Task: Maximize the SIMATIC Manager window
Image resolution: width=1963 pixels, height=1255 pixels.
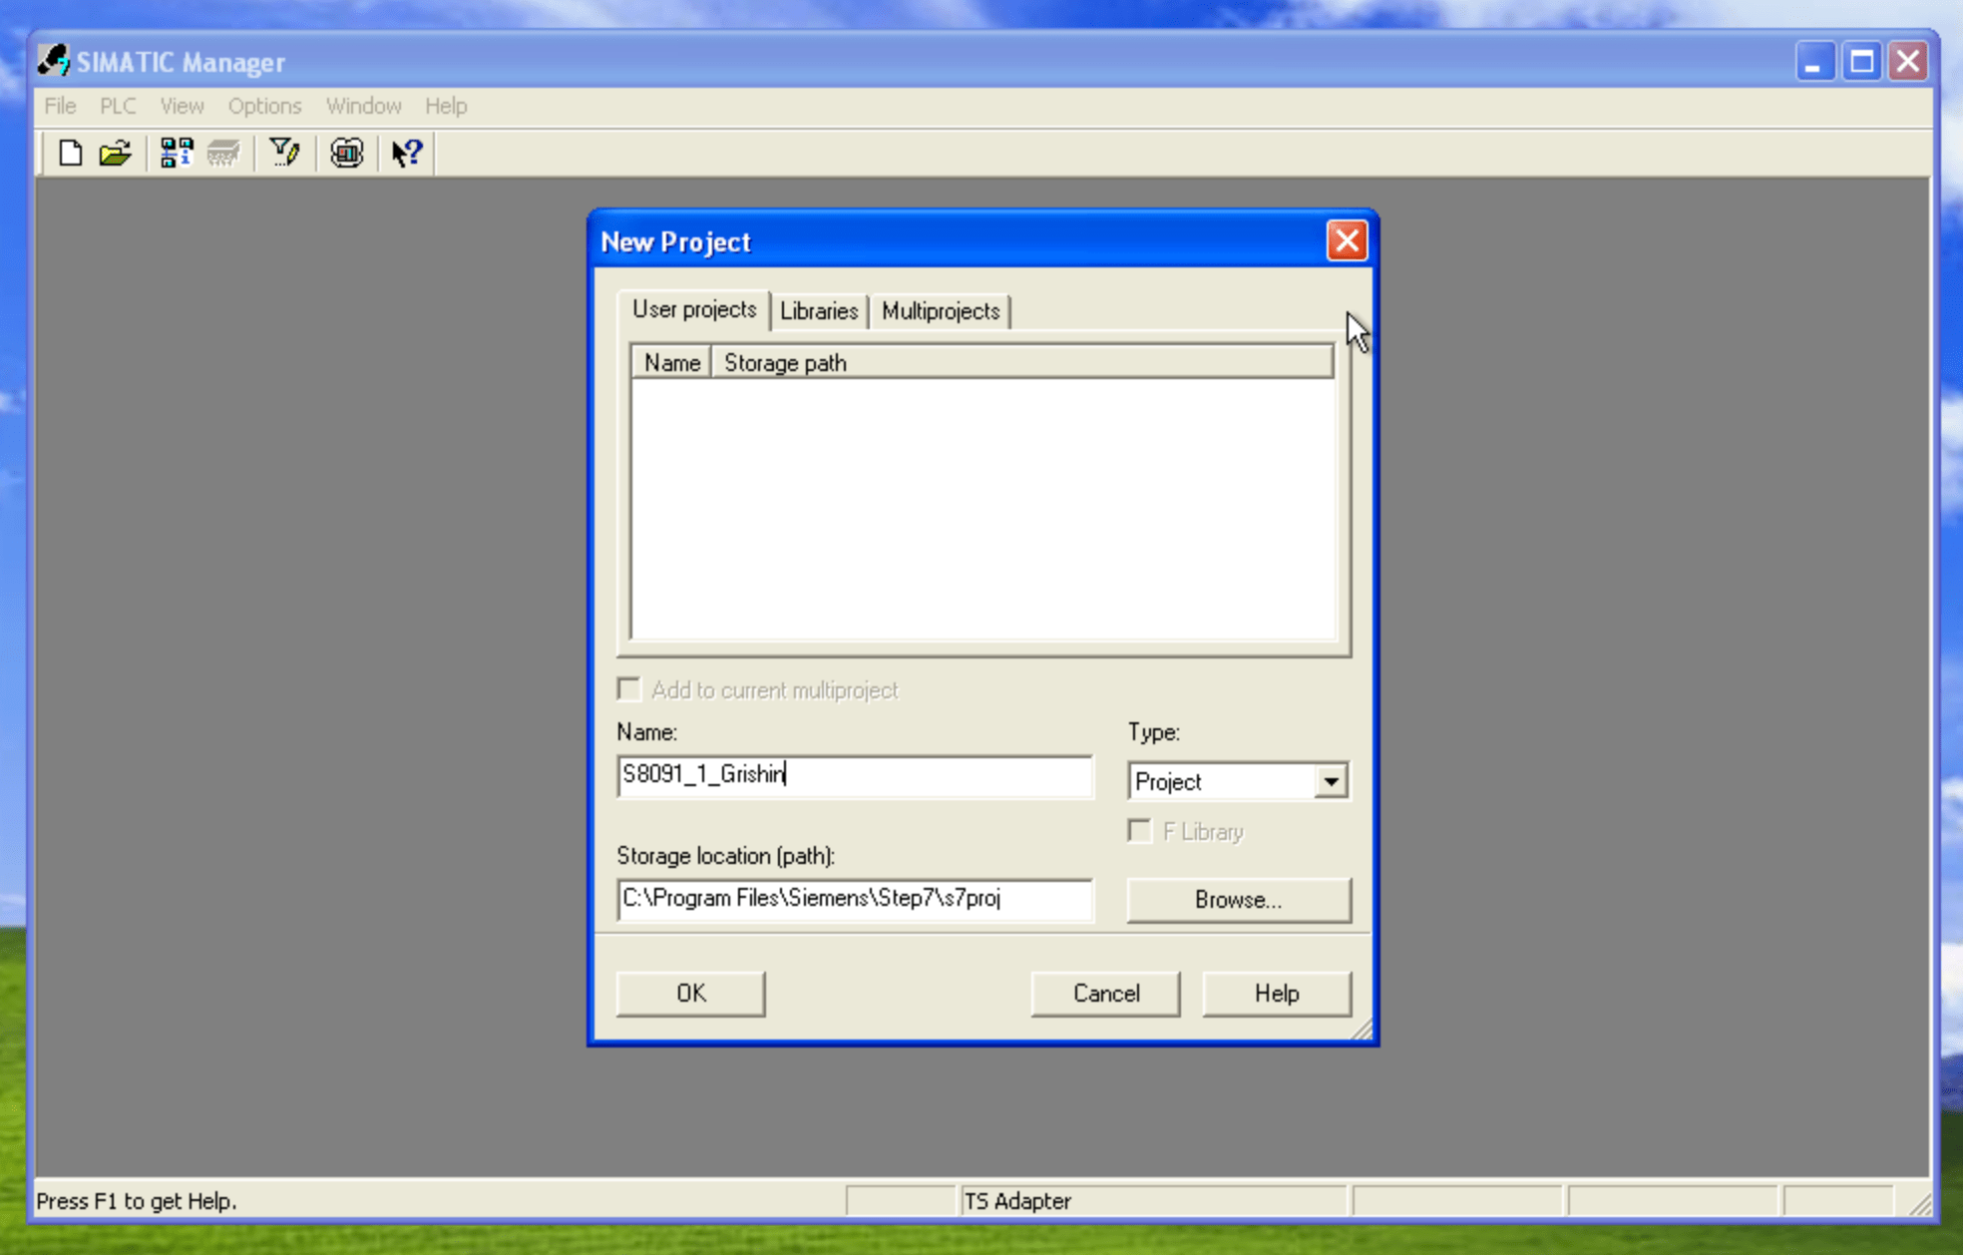Action: coord(1861,61)
